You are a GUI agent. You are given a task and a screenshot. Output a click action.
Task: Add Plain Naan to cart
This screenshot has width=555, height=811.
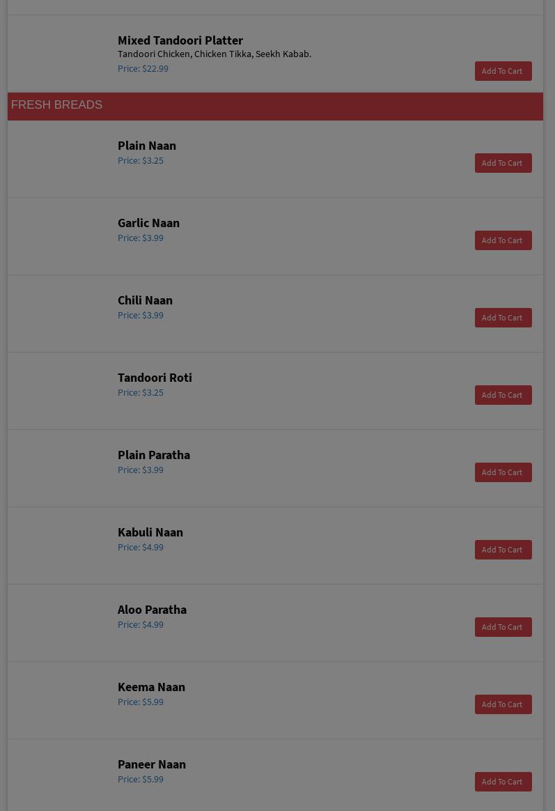503,163
